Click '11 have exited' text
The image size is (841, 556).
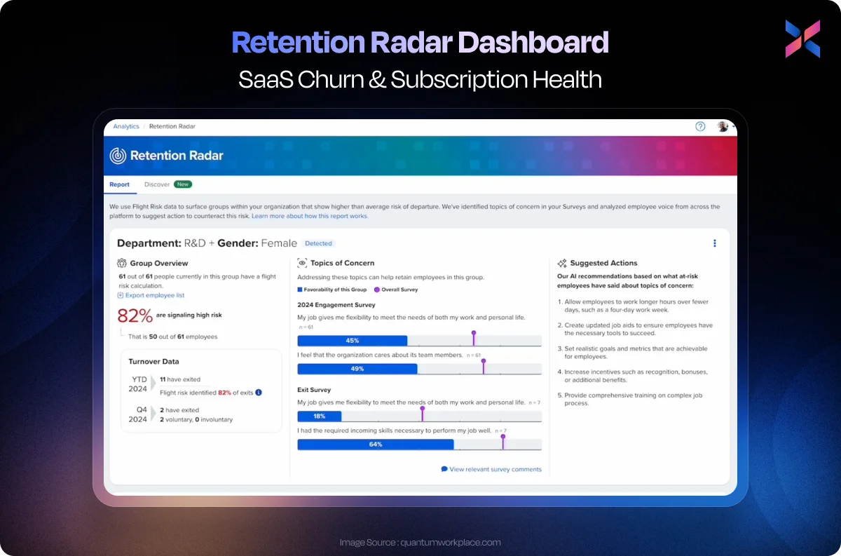180,379
